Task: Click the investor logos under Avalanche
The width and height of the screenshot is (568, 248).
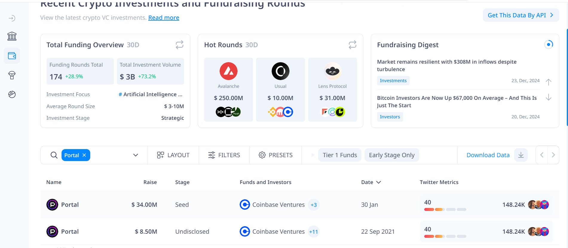Action: [228, 112]
